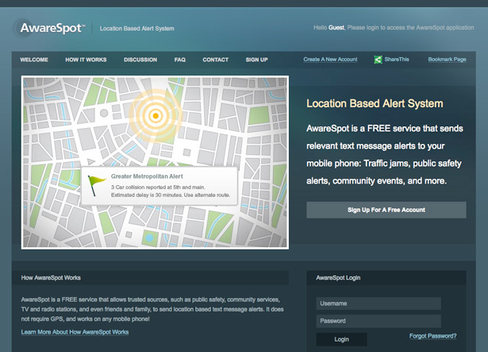Select the FAQ menu item
This screenshot has height=352, width=488.
(x=180, y=60)
